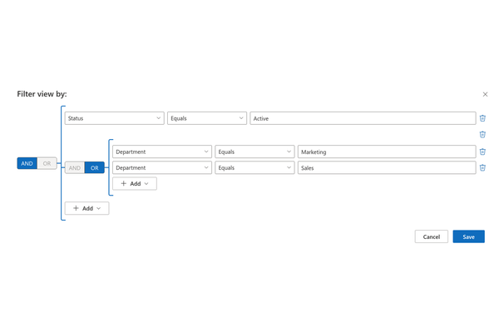Save the filter view

click(x=469, y=236)
